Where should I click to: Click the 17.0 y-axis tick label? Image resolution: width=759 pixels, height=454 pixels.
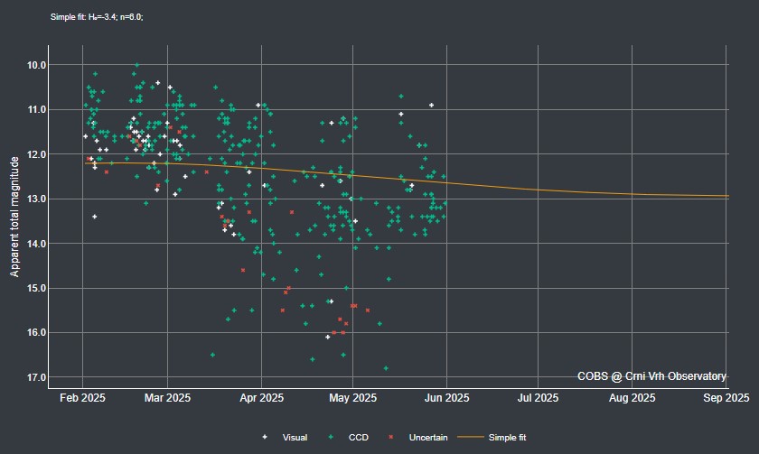tap(37, 377)
